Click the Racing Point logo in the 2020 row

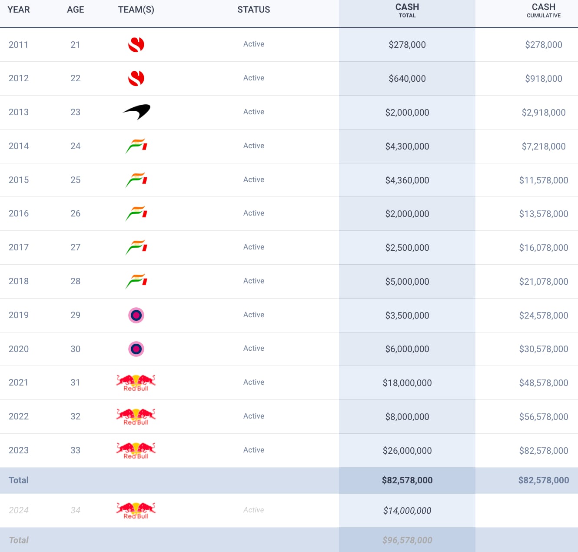pos(136,349)
